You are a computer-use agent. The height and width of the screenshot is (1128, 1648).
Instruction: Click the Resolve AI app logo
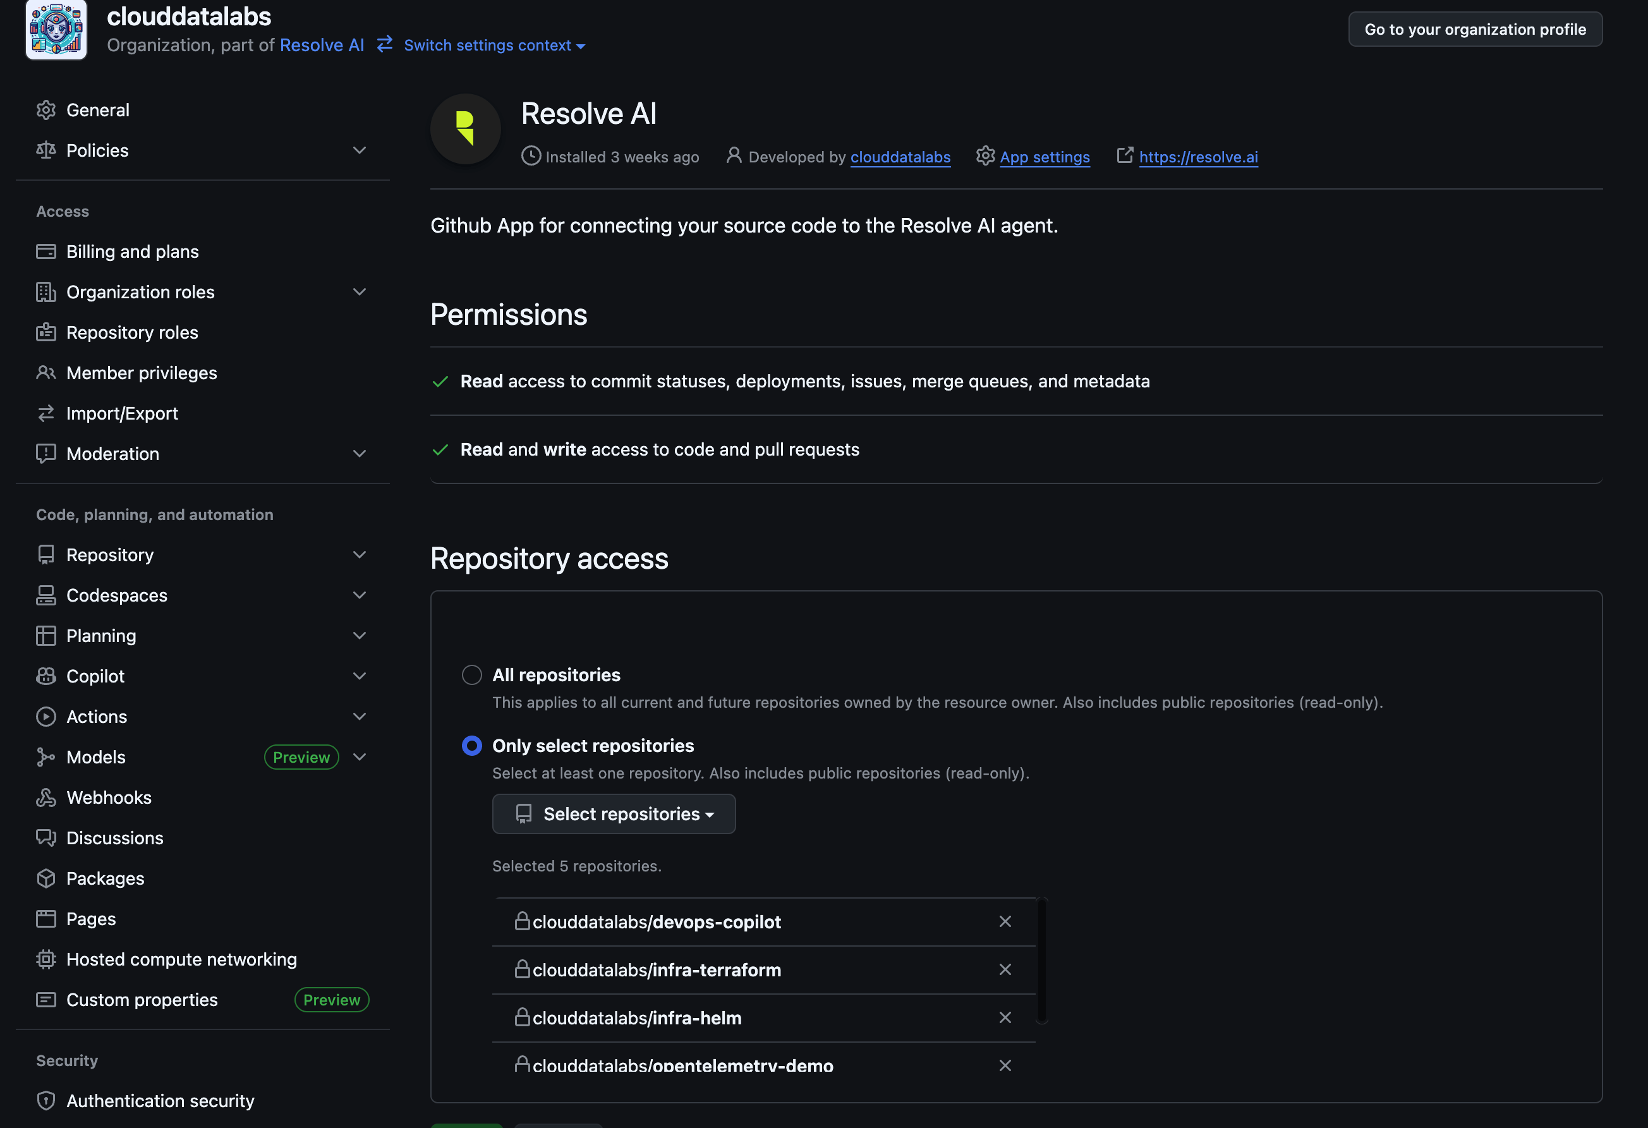(465, 129)
